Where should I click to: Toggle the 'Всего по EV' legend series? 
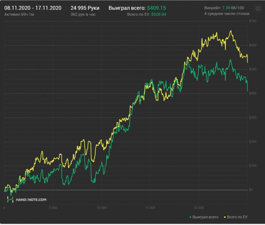(x=236, y=217)
